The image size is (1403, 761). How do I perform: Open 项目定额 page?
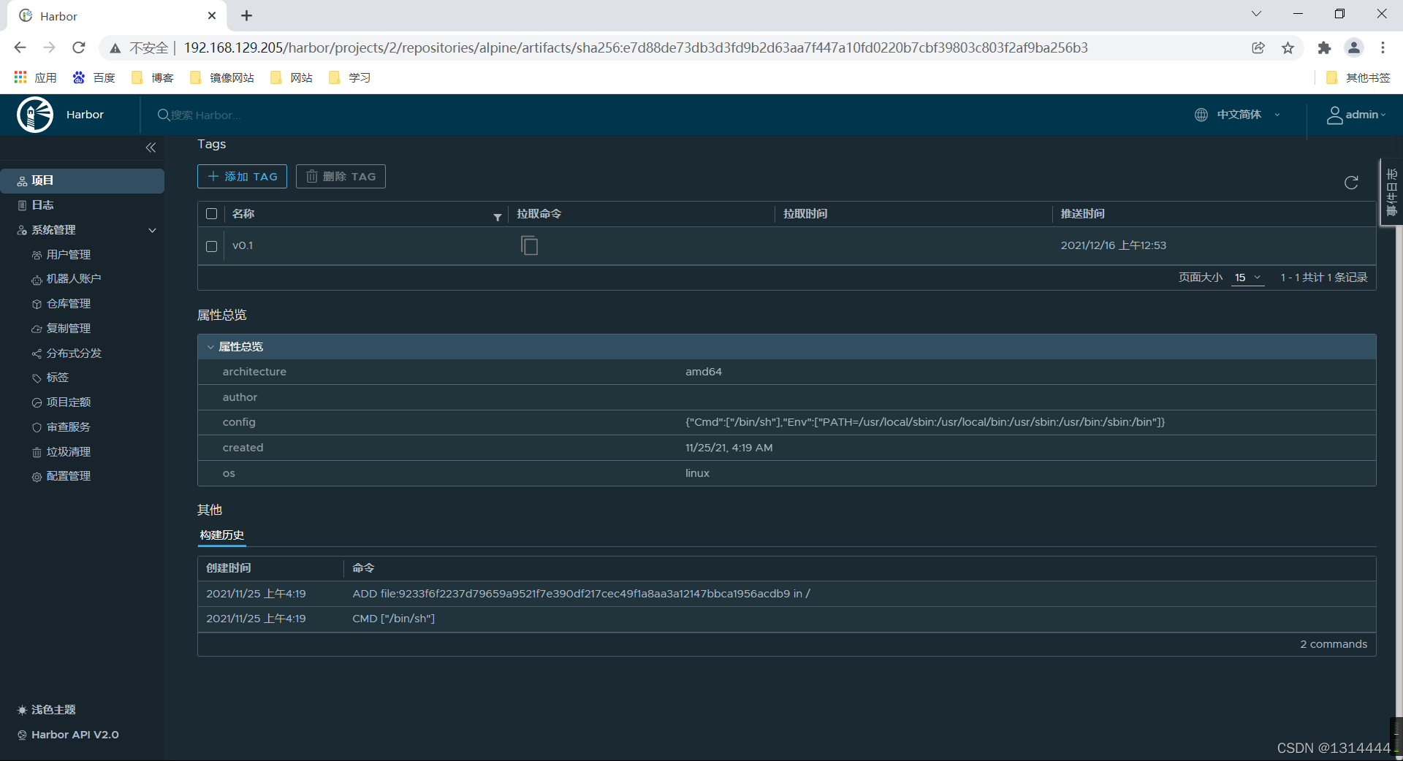pyautogui.click(x=68, y=402)
